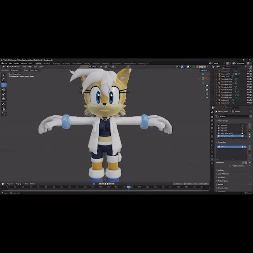The height and width of the screenshot is (253, 253).
Task: Hide NurbsPath.004 using its eye icon
Action: 248,79
